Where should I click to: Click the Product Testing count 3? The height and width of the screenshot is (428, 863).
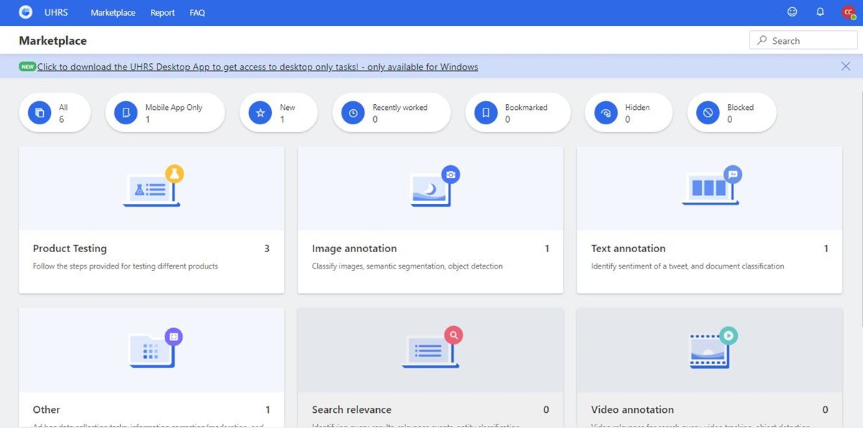pyautogui.click(x=267, y=248)
